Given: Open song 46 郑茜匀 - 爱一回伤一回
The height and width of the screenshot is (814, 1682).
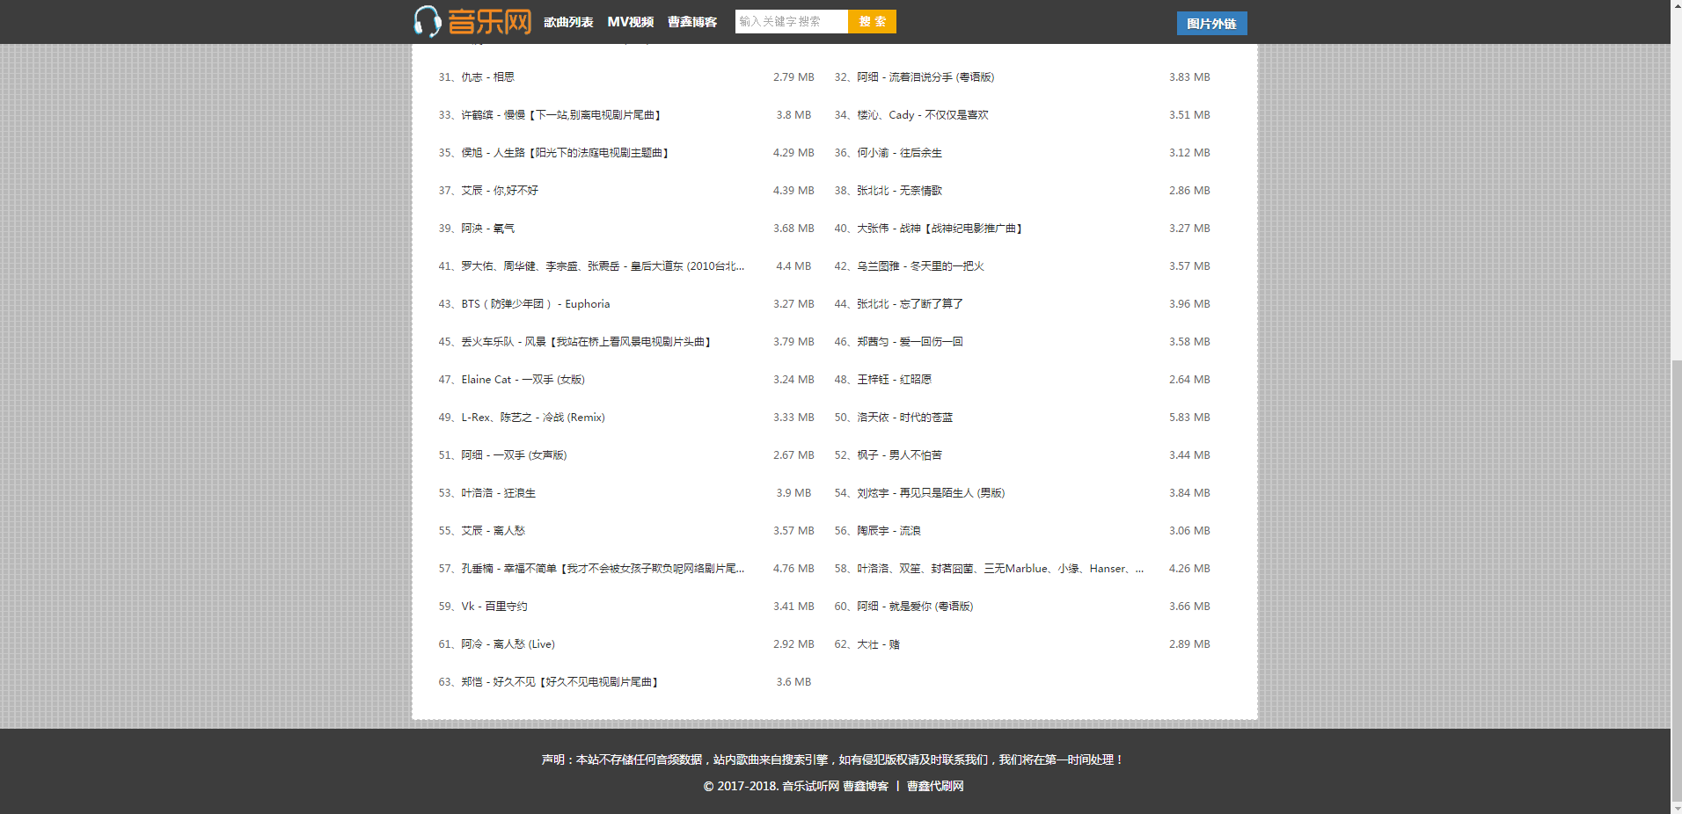Looking at the screenshot, I should coord(910,342).
